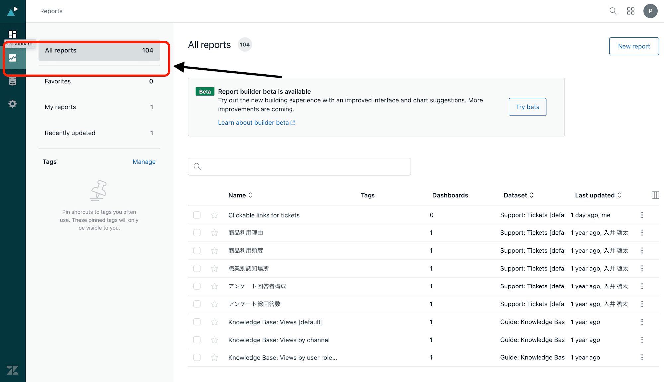Open options menu for 商品利用理由 row
The image size is (664, 382).
tap(642, 233)
